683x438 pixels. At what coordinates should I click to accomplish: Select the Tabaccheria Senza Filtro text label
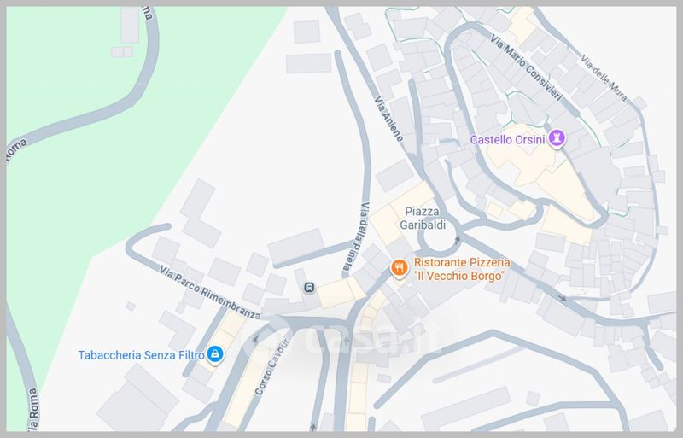pyautogui.click(x=141, y=355)
